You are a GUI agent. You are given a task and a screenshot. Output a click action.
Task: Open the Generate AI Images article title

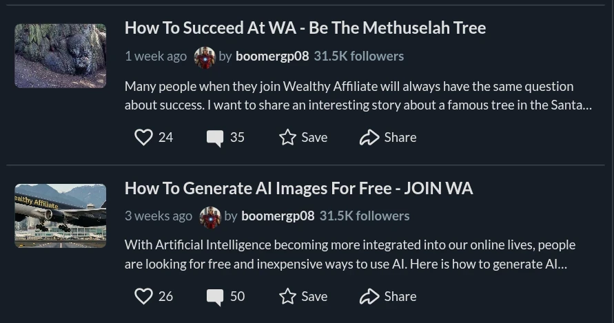tap(298, 189)
